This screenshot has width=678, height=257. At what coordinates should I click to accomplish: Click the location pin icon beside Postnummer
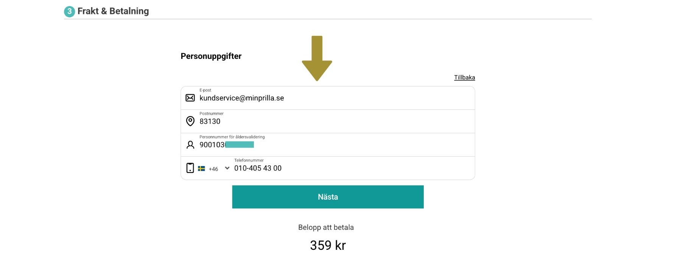pos(190,121)
